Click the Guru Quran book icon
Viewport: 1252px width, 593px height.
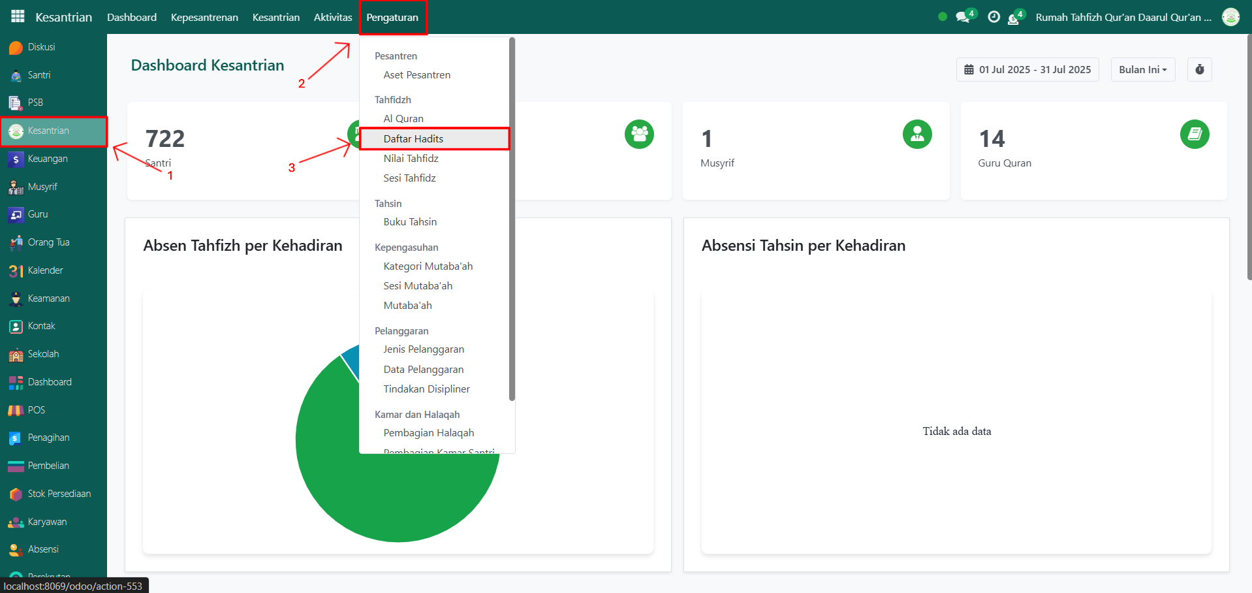(1194, 135)
